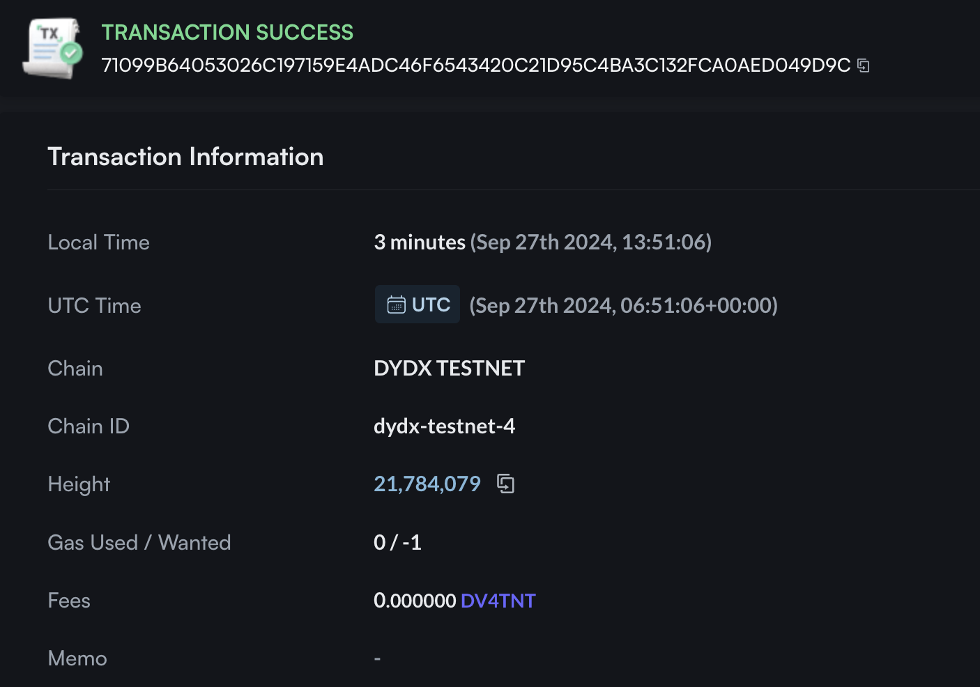Viewport: 980px width, 687px height.
Task: Open block height 21,784,079 link
Action: point(427,484)
